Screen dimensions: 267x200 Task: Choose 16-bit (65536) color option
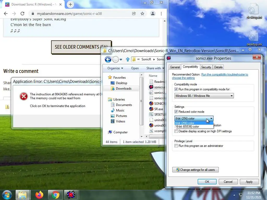coord(194,127)
